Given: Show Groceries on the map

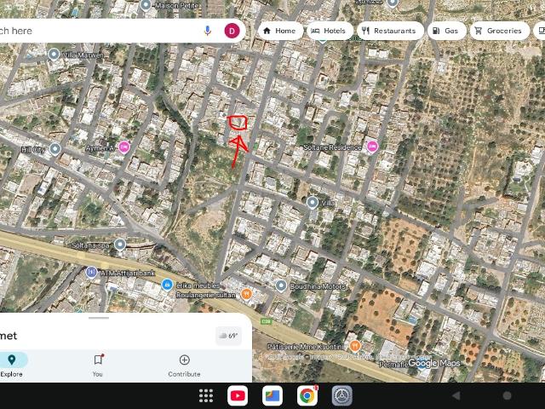Looking at the screenshot, I should [498, 31].
